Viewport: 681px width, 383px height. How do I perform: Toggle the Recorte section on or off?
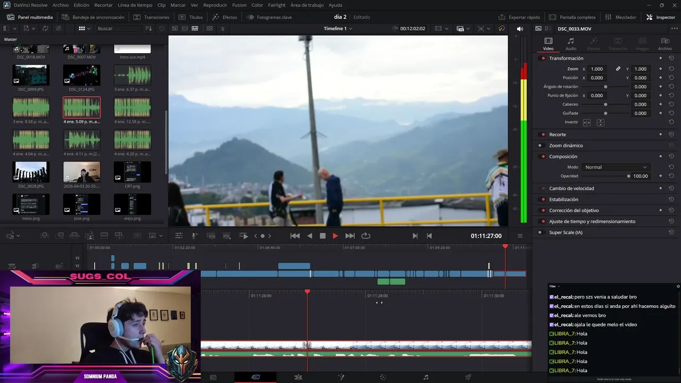click(x=543, y=135)
